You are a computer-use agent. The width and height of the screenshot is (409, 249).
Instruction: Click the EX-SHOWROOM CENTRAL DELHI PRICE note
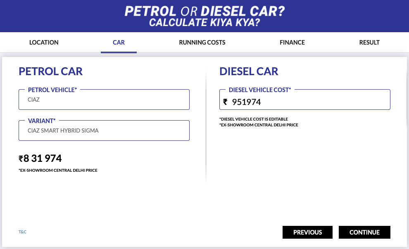click(58, 170)
